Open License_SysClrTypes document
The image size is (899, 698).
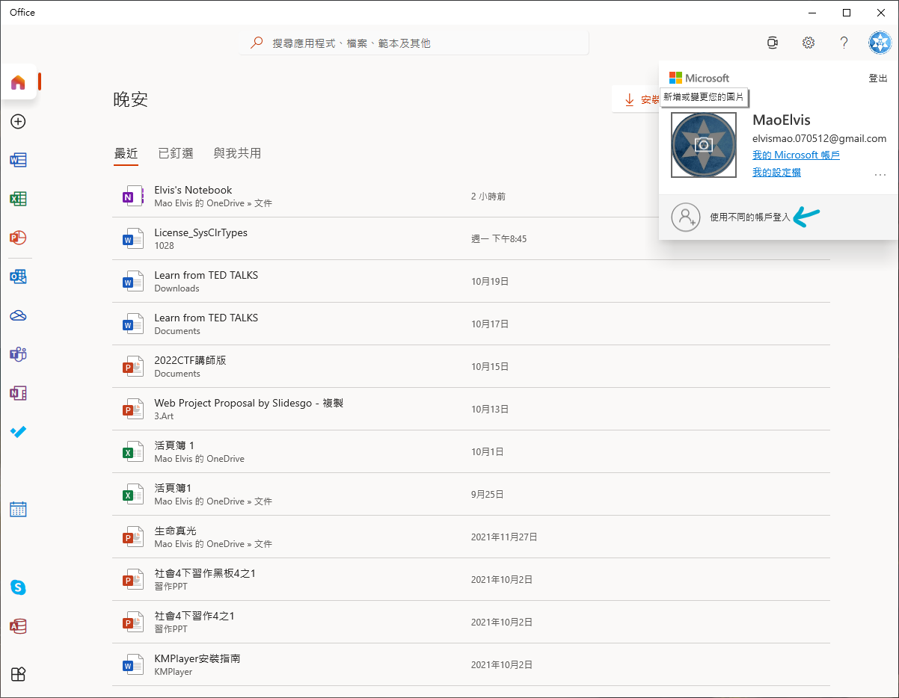click(x=471, y=238)
